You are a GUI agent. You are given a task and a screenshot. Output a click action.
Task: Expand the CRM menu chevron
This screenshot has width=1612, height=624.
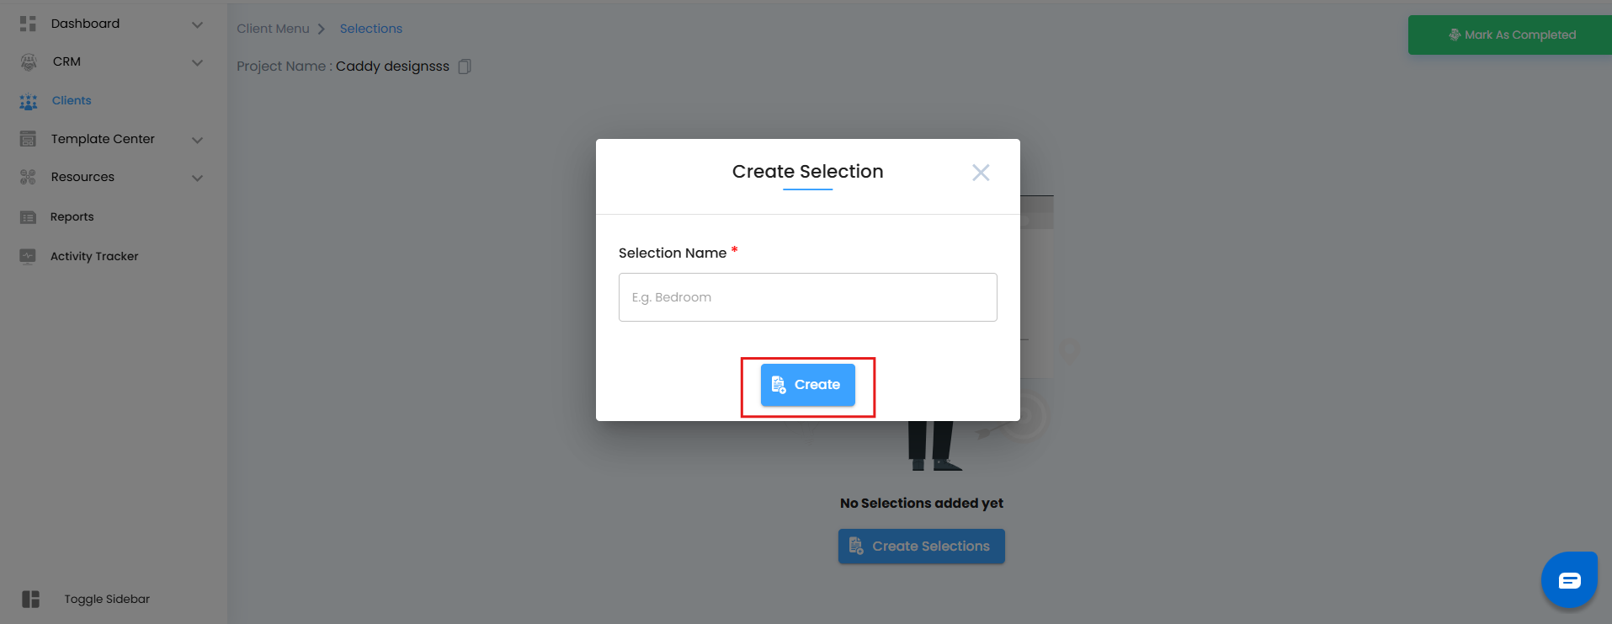tap(198, 62)
